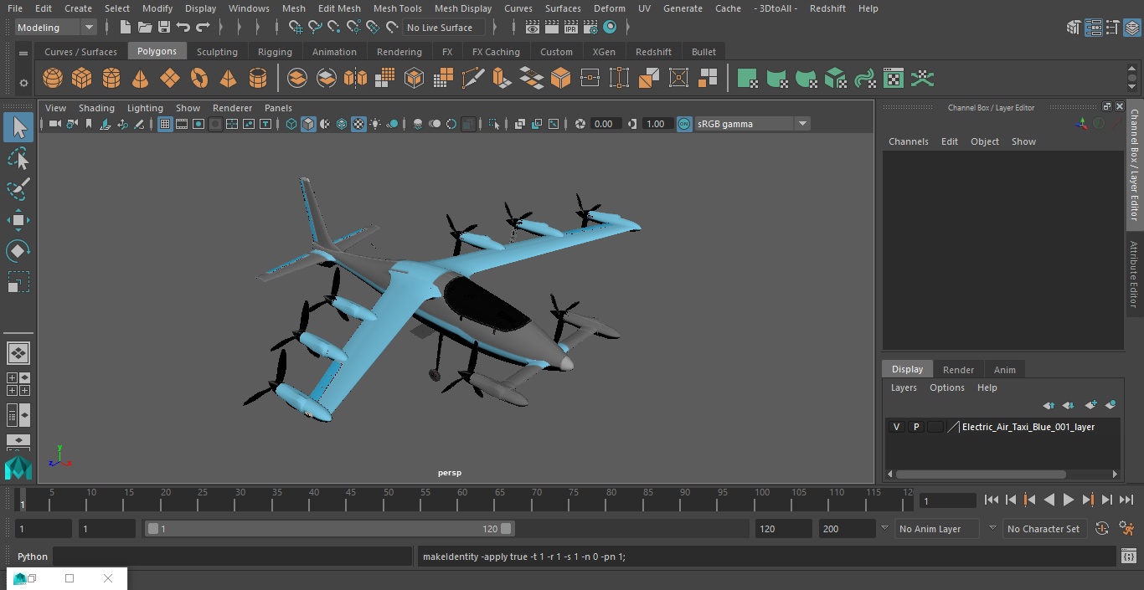Open the Deform menu
1144x590 pixels.
click(610, 8)
